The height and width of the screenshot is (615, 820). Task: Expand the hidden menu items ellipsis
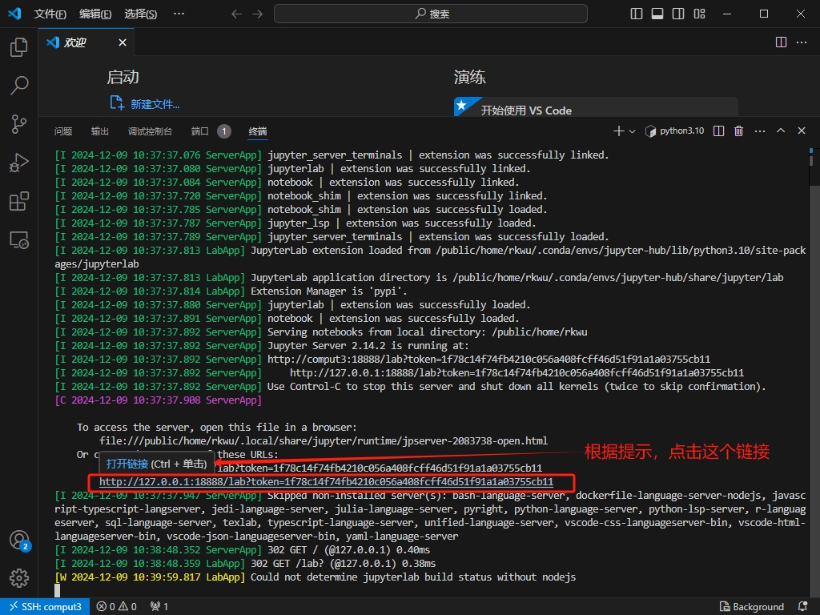tap(179, 14)
